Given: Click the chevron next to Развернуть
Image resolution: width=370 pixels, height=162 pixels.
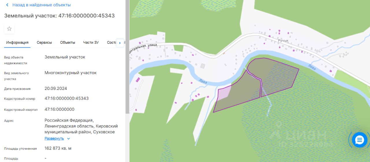Looking at the screenshot, I should [69, 139].
